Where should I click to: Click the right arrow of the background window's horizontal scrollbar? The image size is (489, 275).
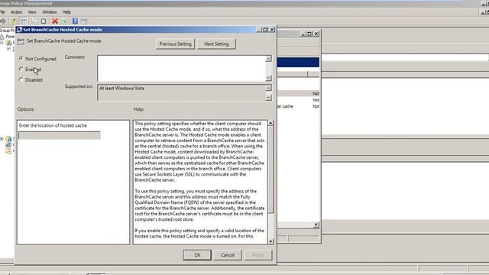pyautogui.click(x=316, y=225)
